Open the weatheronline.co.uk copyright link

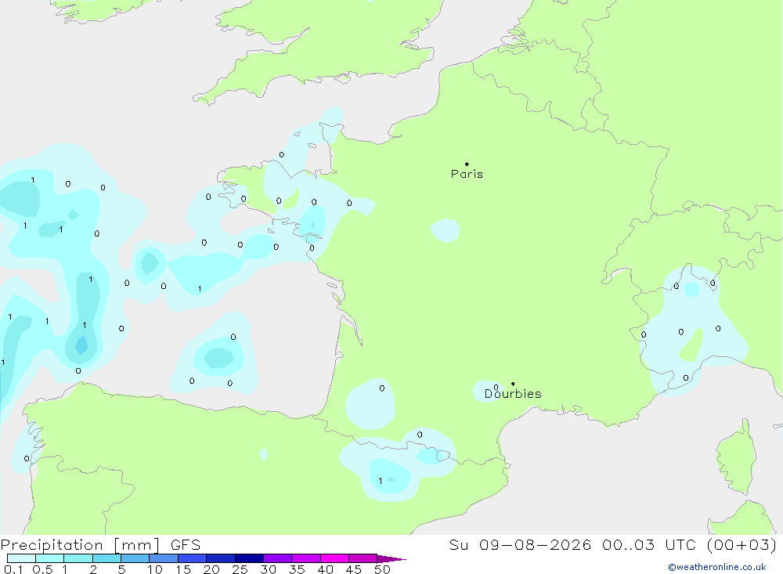[717, 567]
